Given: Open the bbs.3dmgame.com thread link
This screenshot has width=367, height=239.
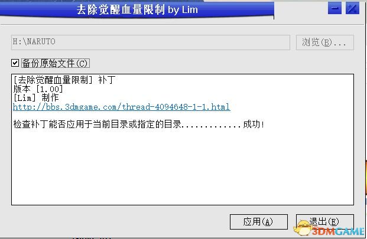Looking at the screenshot, I should (122, 107).
